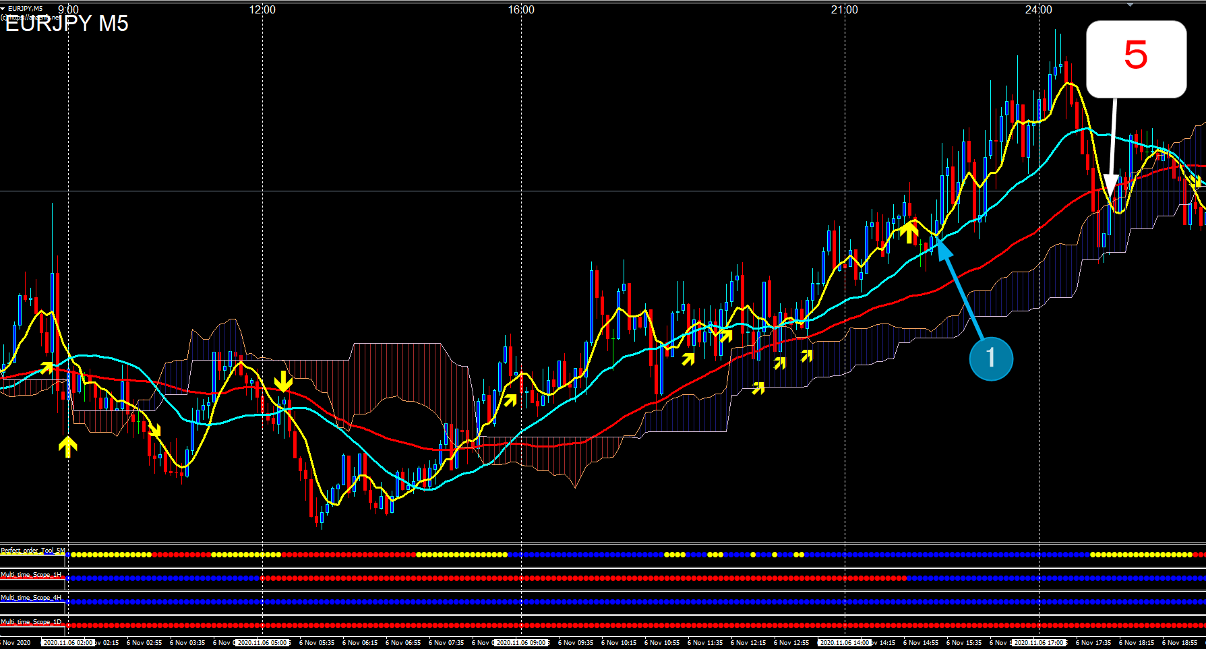Click the 6 Nov 17:35 time axis label
The height and width of the screenshot is (649, 1206).
1093,643
